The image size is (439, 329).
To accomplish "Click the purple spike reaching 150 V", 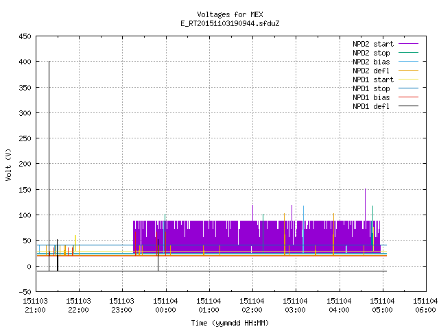I will 365,205.
